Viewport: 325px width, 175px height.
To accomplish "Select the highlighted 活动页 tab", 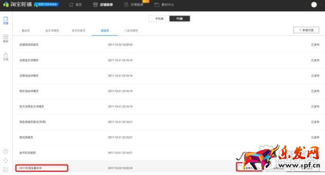I will 105,31.
